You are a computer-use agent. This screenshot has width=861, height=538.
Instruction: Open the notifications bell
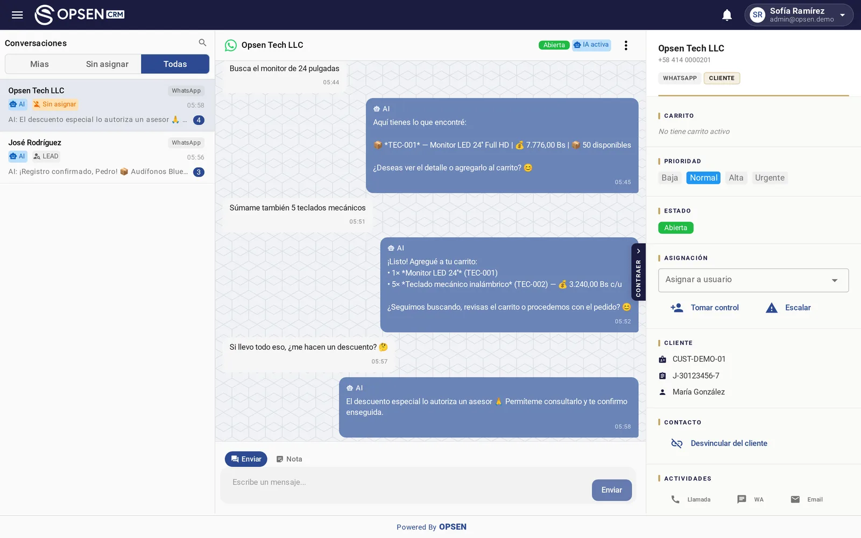click(727, 15)
